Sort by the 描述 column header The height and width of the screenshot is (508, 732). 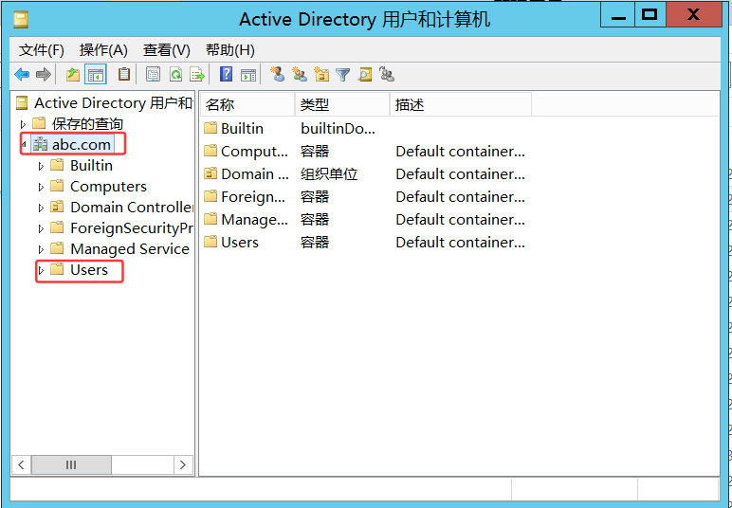click(461, 104)
